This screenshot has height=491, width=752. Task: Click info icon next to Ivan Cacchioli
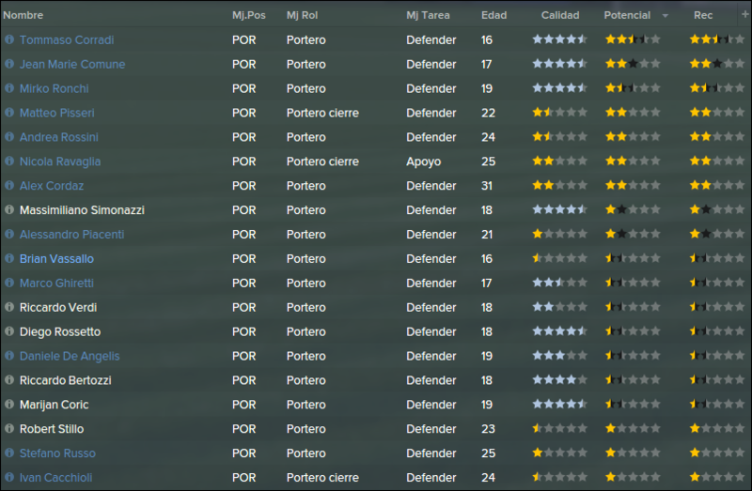[9, 477]
